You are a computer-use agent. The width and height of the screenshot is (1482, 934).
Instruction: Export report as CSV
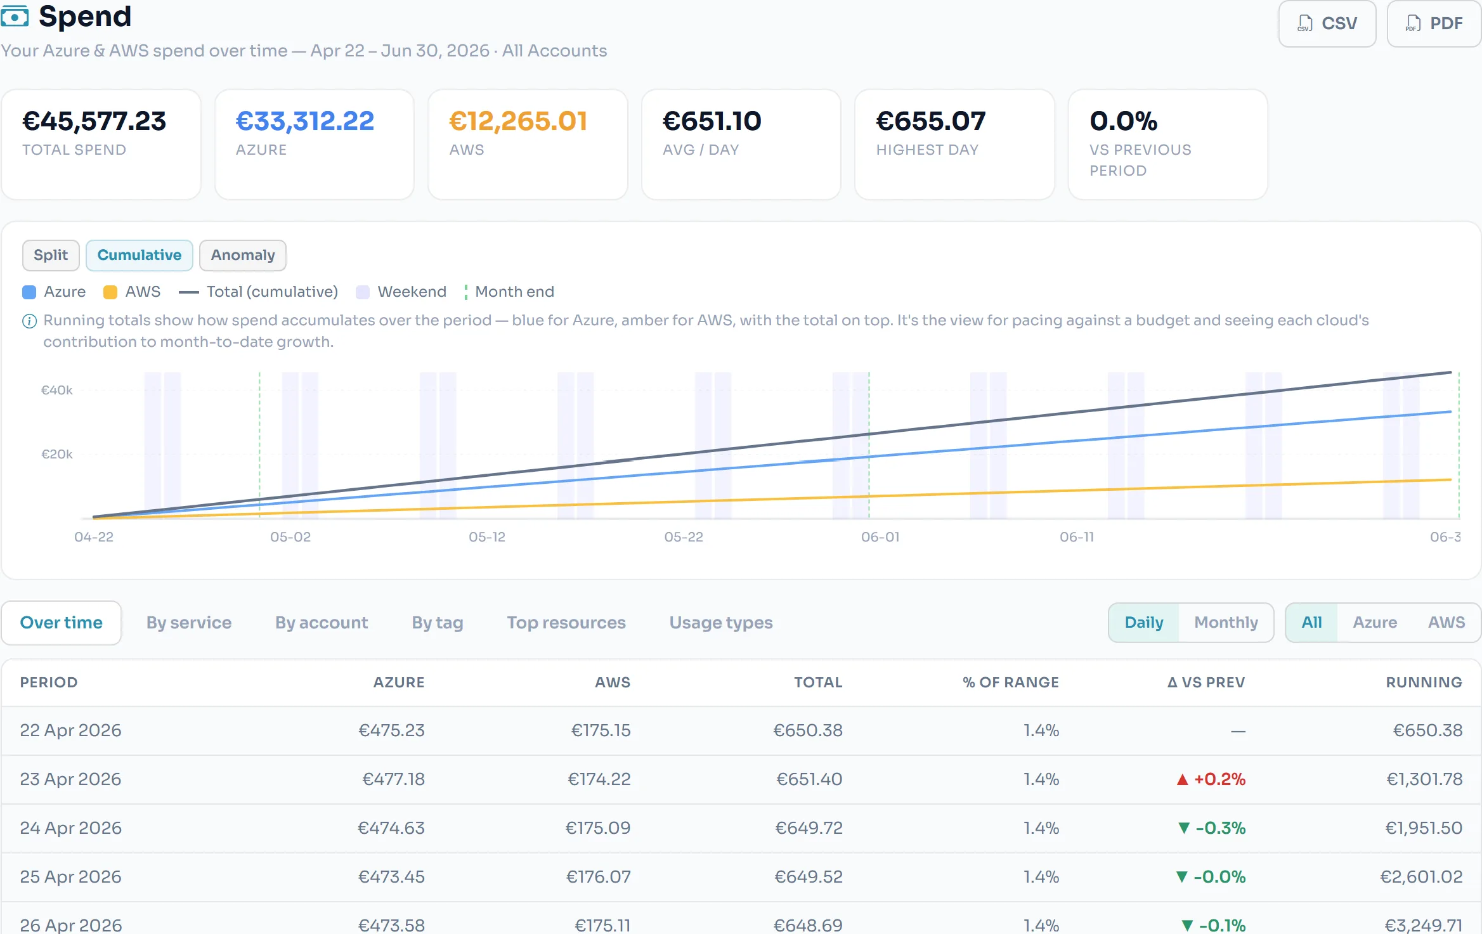(1327, 23)
